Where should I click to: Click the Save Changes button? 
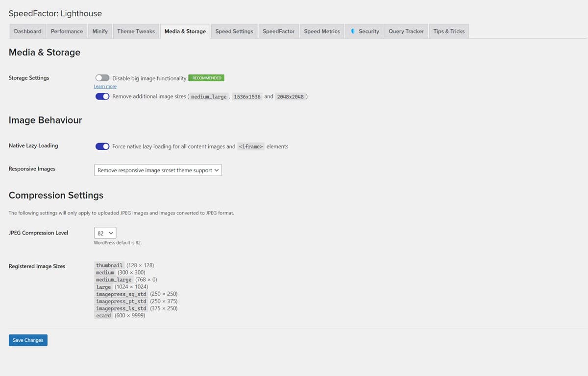click(x=28, y=340)
